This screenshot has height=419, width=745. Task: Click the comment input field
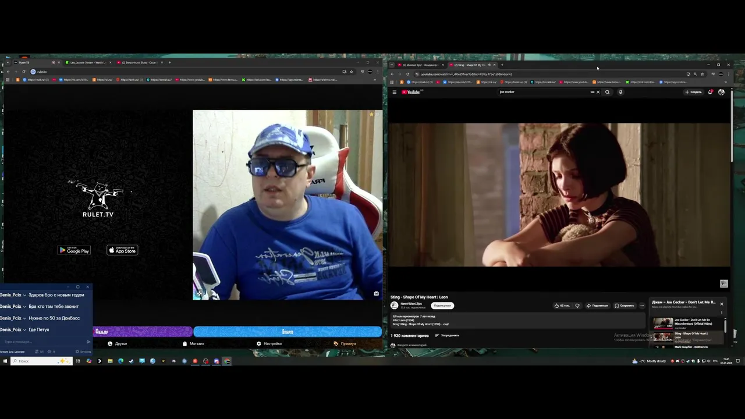click(413, 345)
